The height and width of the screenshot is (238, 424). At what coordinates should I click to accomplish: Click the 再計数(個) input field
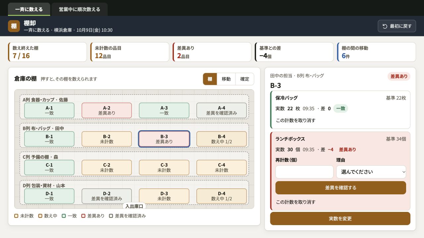[x=304, y=172]
